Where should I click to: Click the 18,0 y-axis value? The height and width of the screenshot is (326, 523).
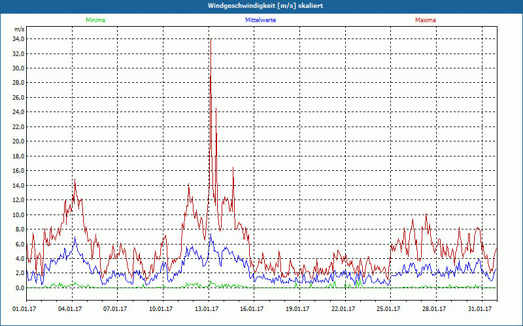coord(18,156)
